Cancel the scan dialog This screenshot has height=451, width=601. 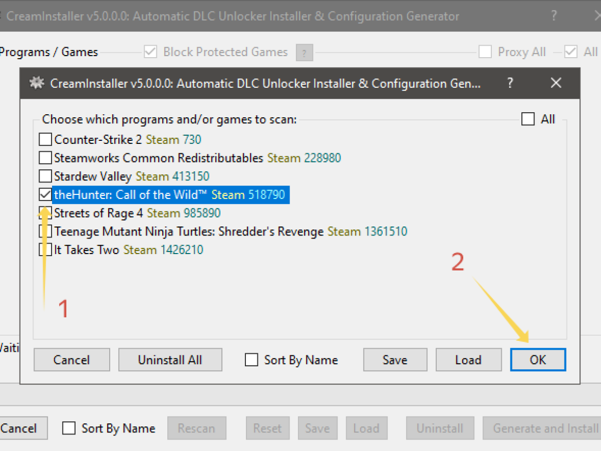pos(72,360)
